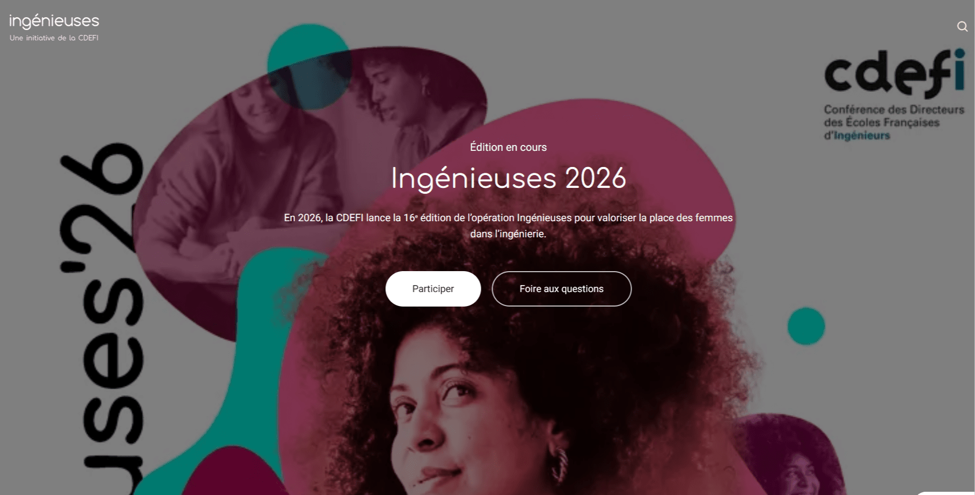Image resolution: width=975 pixels, height=495 pixels.
Task: Open the search magnifier icon
Action: tap(962, 26)
